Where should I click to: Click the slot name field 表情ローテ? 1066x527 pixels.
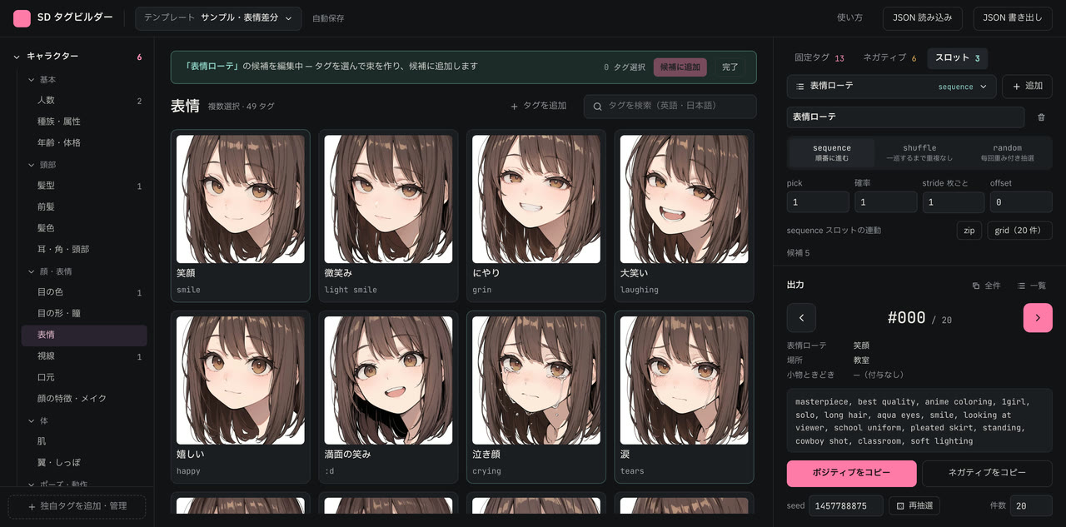point(905,117)
